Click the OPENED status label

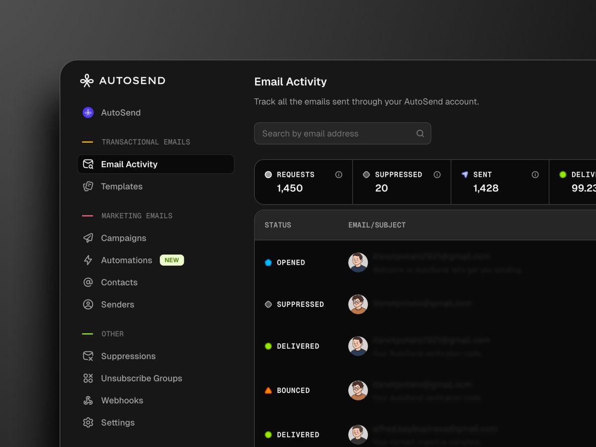coord(291,263)
